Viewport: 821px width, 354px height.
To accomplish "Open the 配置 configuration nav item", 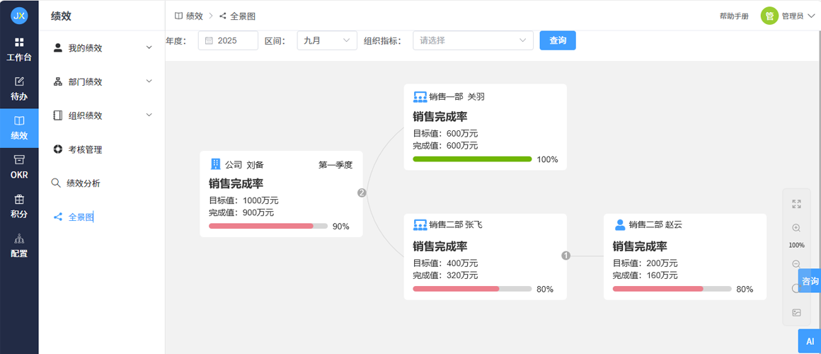I will (x=19, y=246).
